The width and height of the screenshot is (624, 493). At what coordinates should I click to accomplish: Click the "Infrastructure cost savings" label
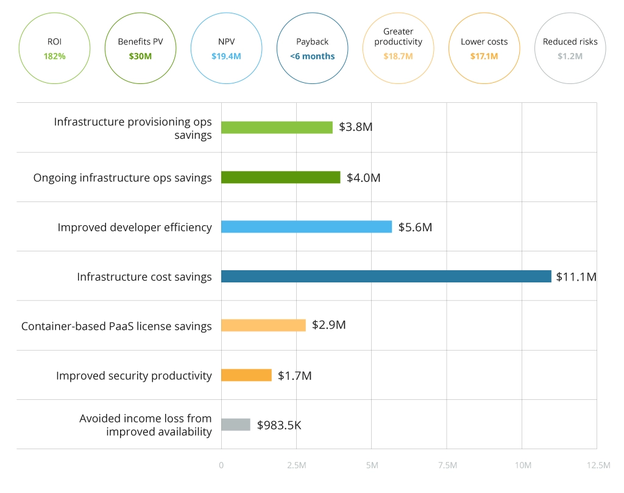(144, 277)
